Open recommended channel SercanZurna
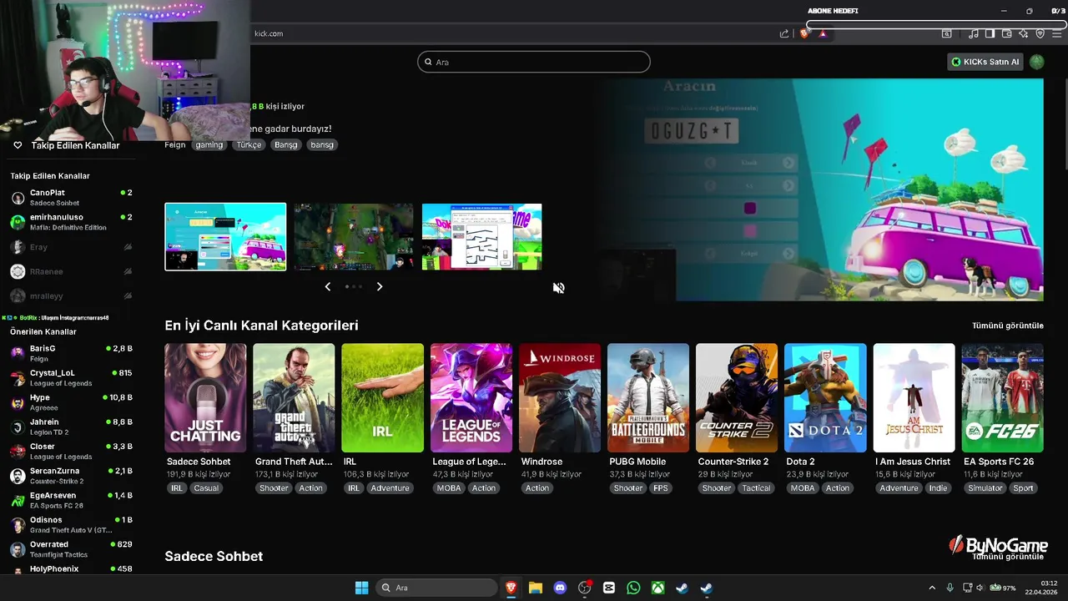Viewport: 1068px width, 601px height. (x=71, y=476)
